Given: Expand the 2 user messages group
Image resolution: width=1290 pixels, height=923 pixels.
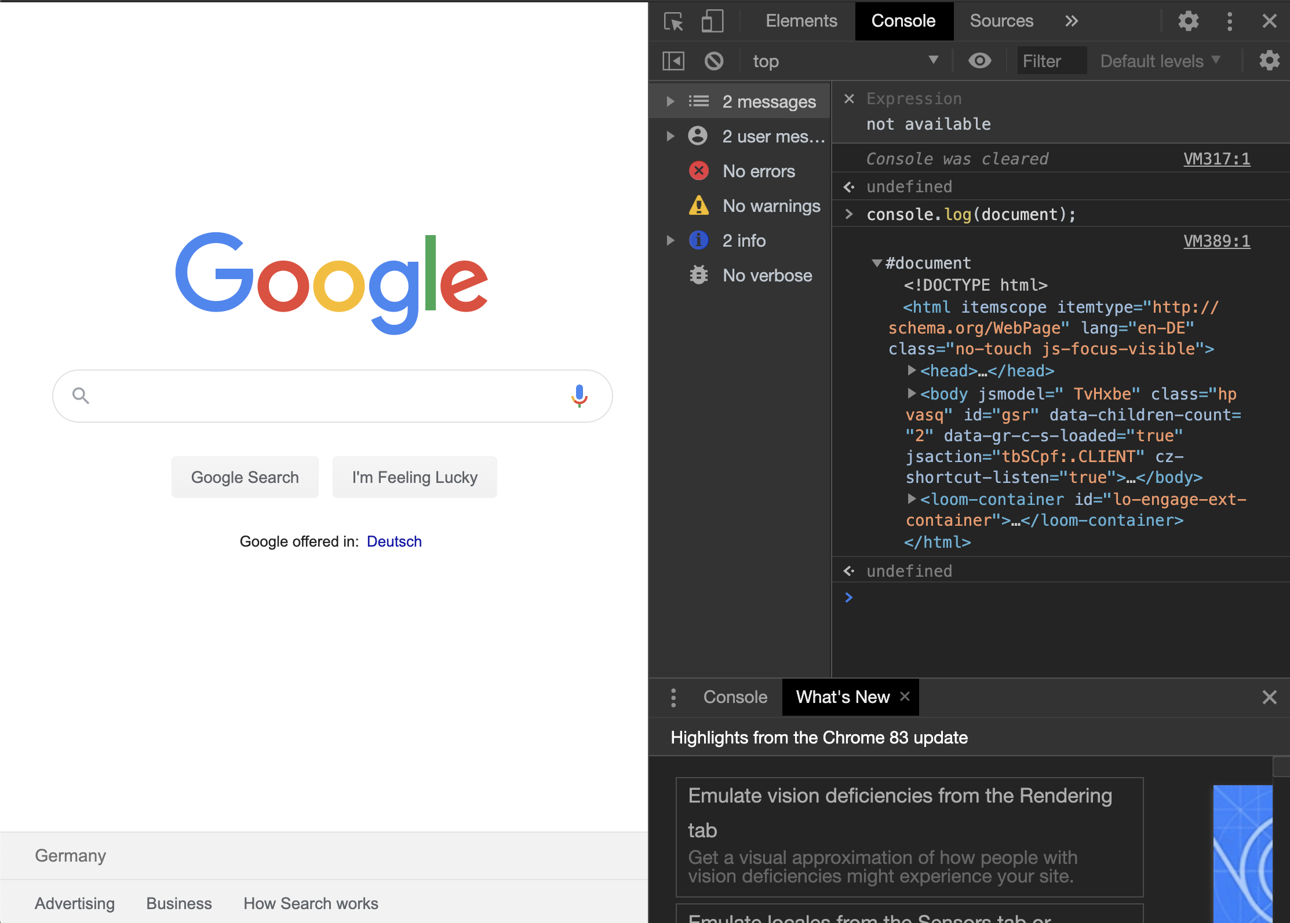Looking at the screenshot, I should tap(670, 136).
